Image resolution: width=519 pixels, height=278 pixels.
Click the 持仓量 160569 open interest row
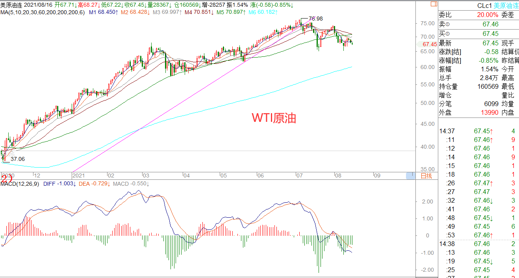[x=469, y=87]
